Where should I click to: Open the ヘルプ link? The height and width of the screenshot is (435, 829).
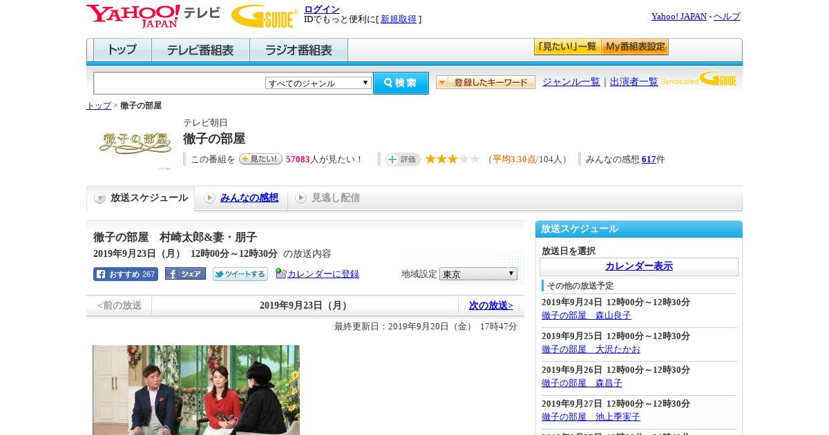pos(727,17)
